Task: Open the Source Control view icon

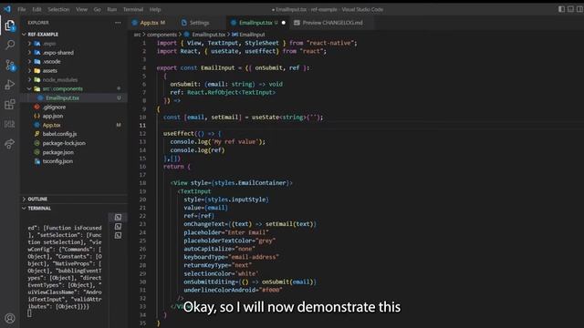Action: tap(10, 66)
